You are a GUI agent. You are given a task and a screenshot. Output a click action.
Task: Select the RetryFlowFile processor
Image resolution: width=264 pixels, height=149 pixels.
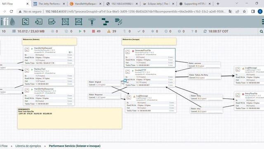[x=249, y=101]
